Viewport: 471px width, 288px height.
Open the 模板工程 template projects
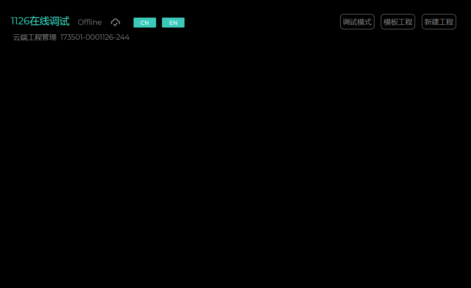point(397,22)
